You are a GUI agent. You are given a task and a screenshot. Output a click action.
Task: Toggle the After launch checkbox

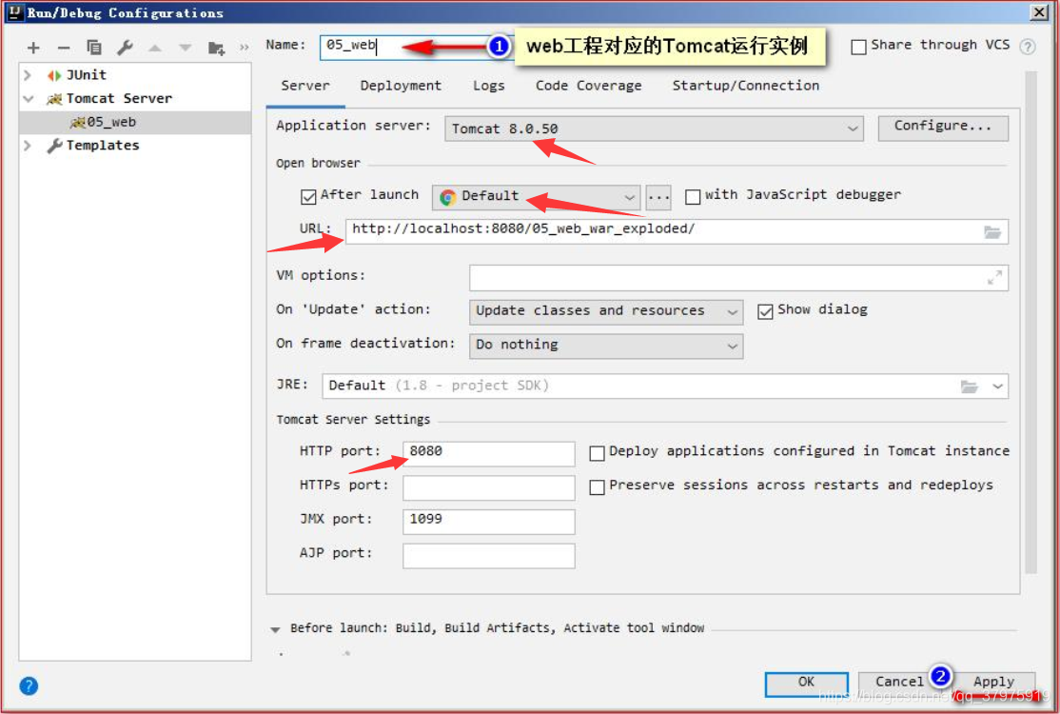(x=308, y=197)
